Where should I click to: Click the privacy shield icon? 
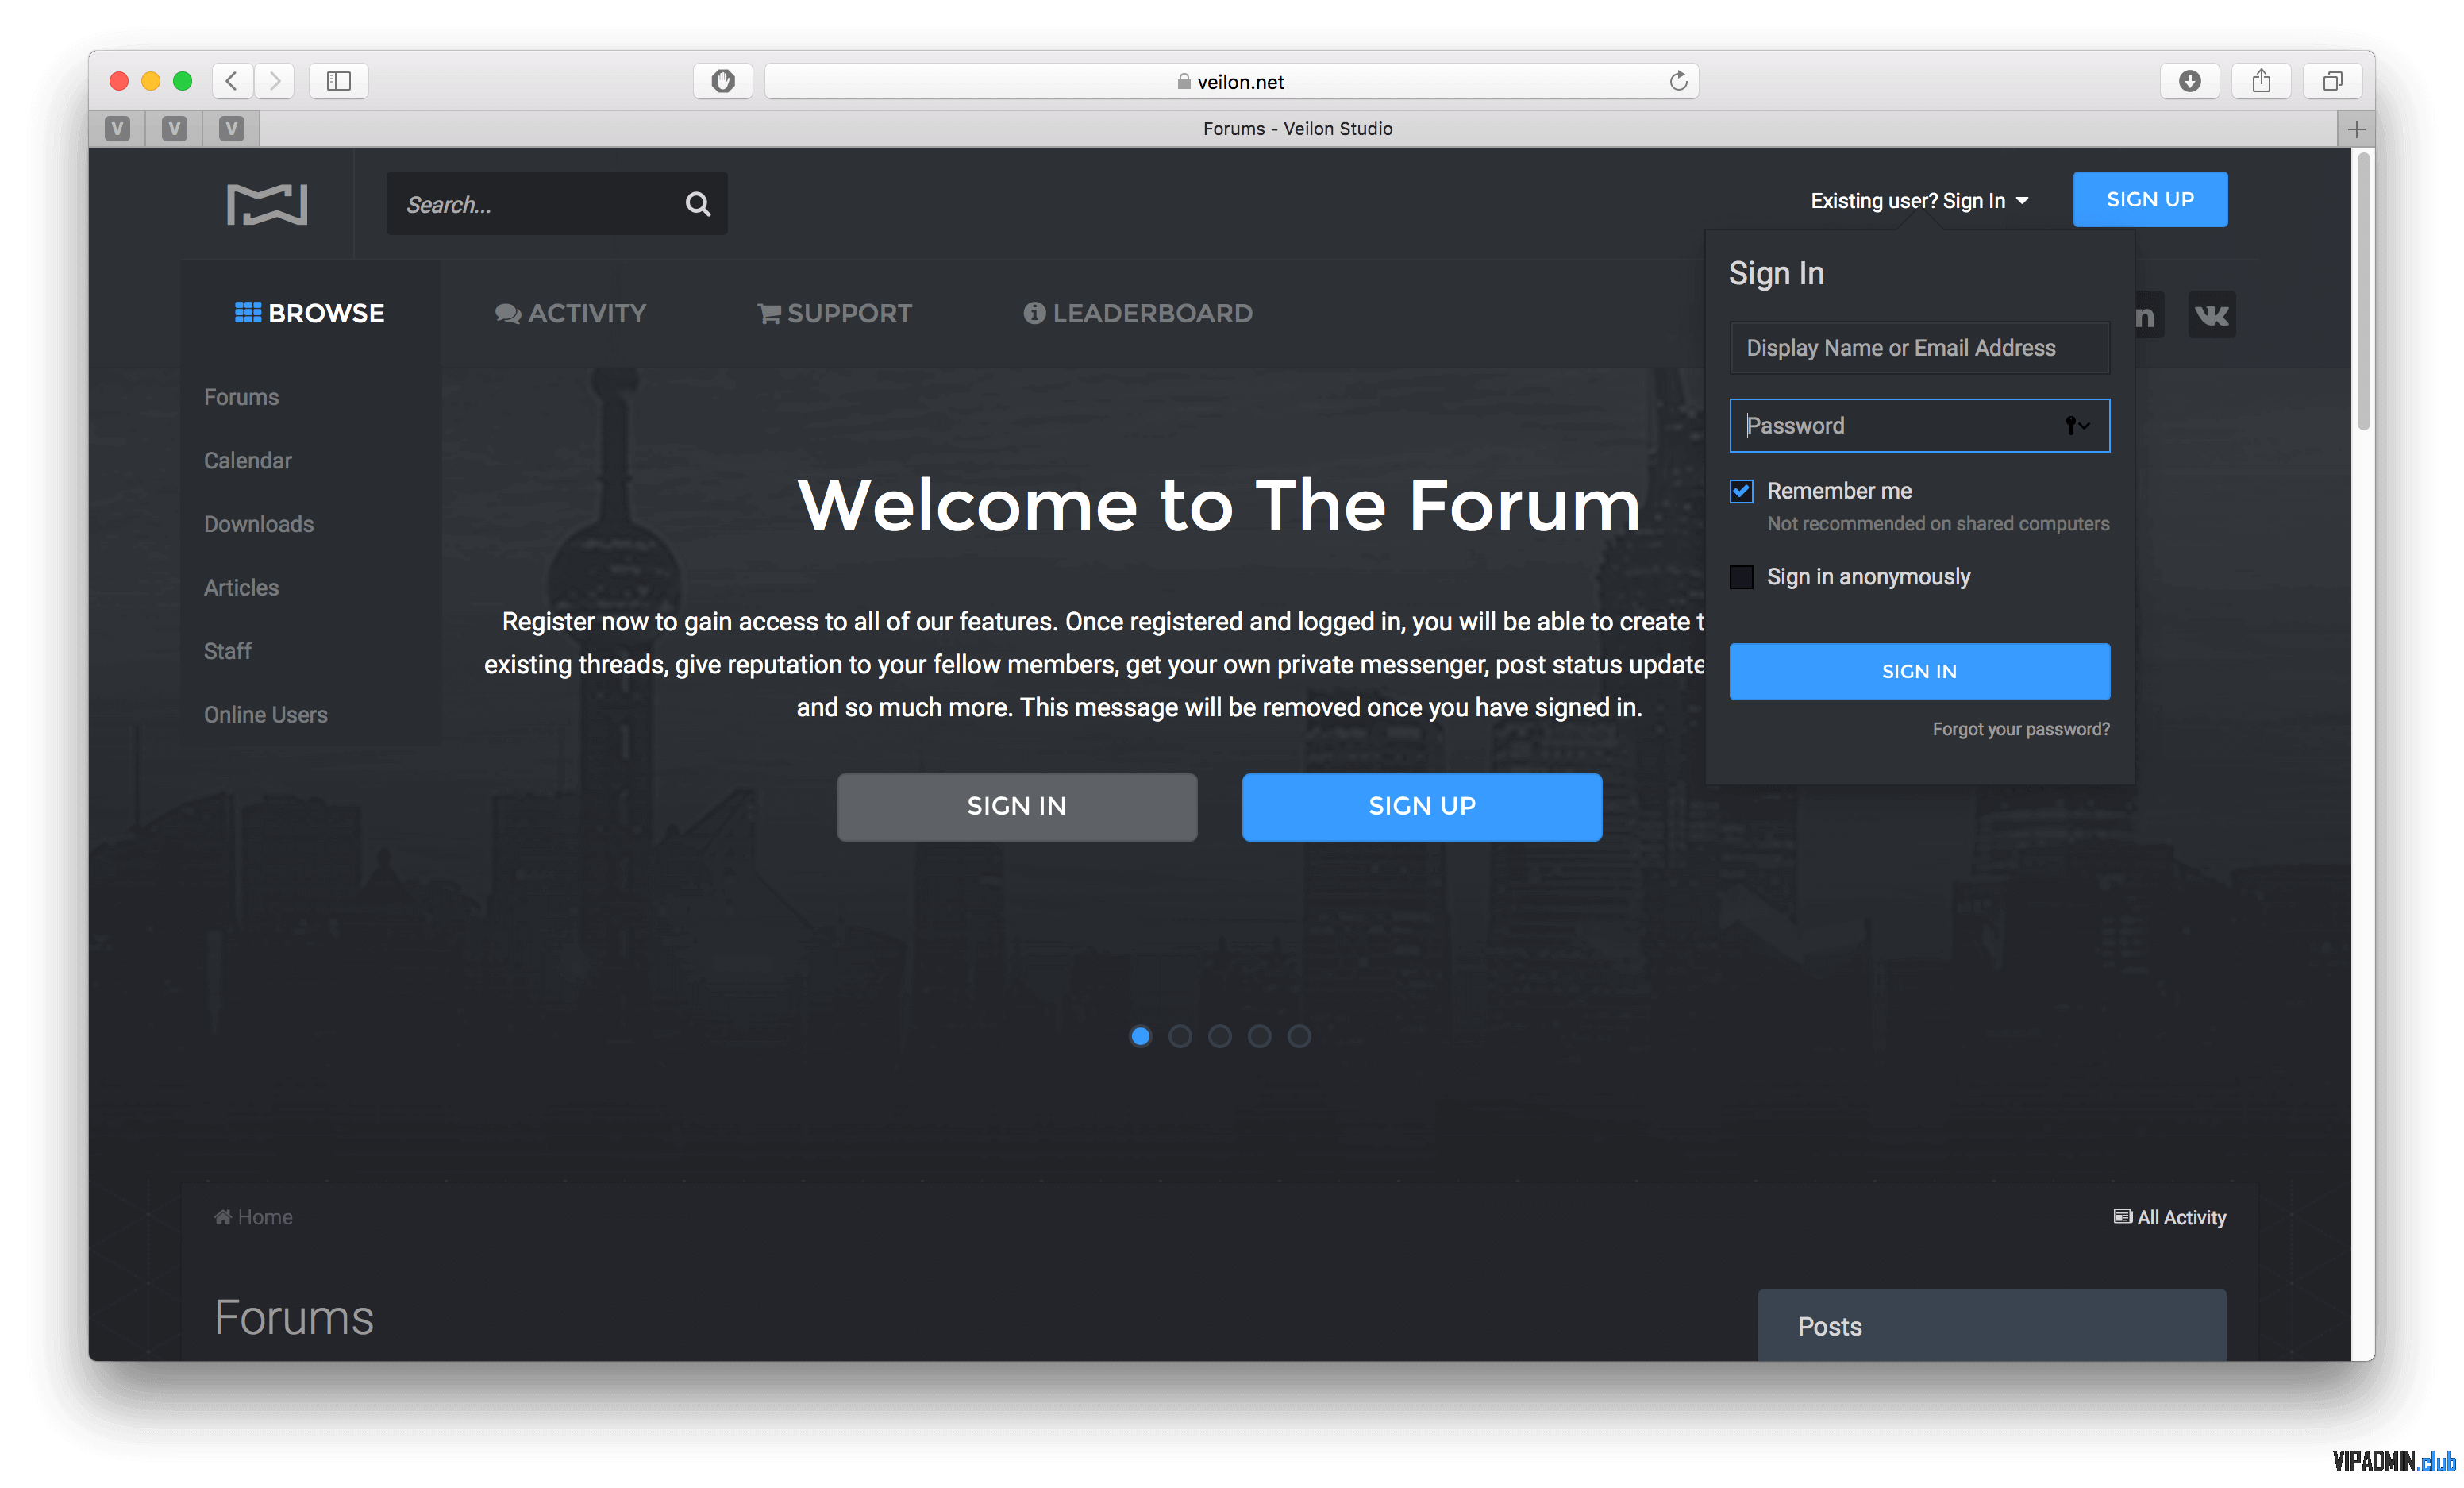click(723, 81)
